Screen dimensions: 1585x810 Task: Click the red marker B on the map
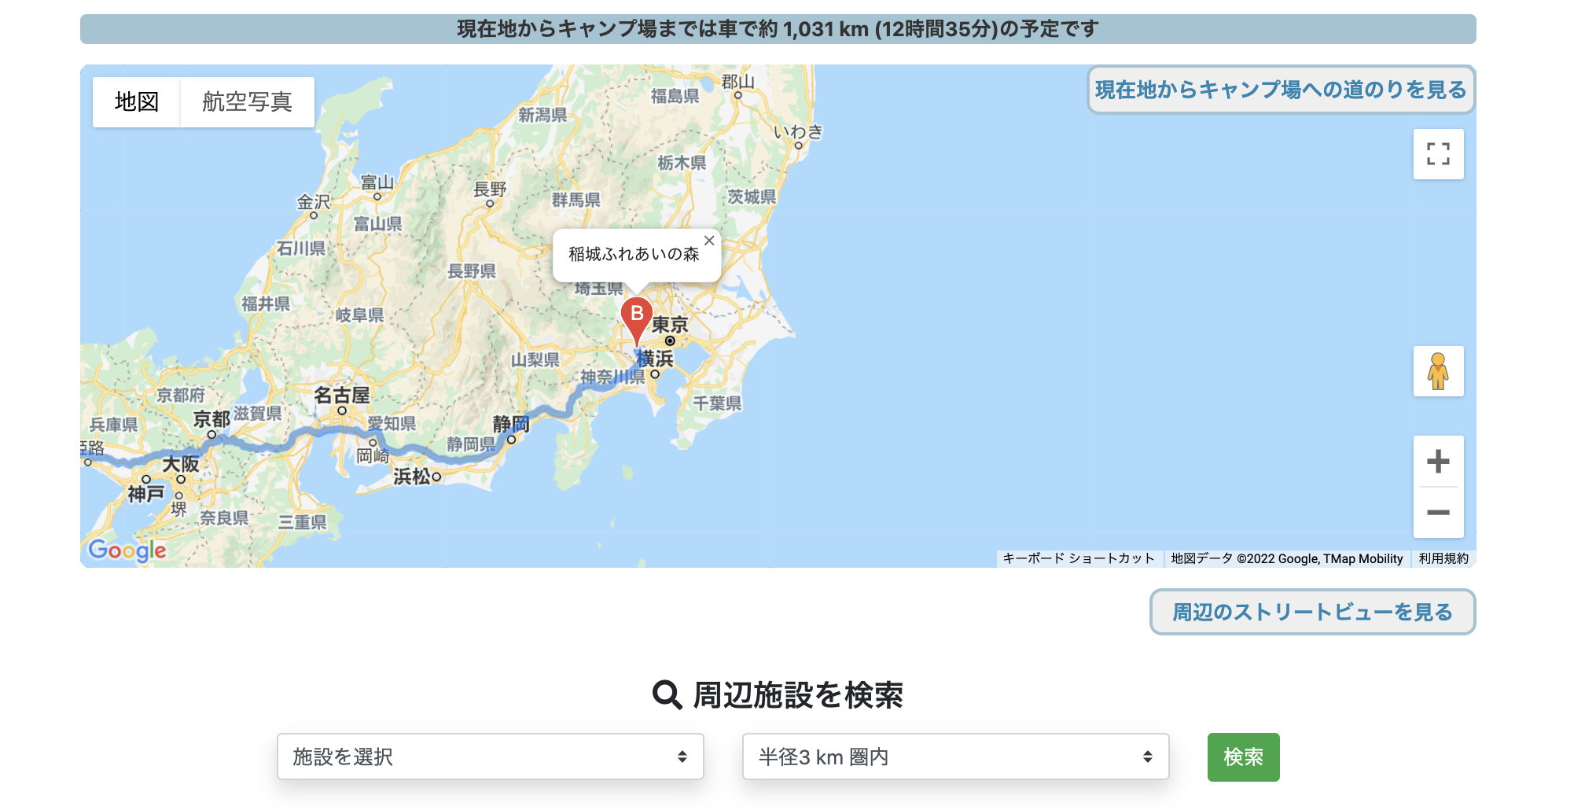pos(637,315)
